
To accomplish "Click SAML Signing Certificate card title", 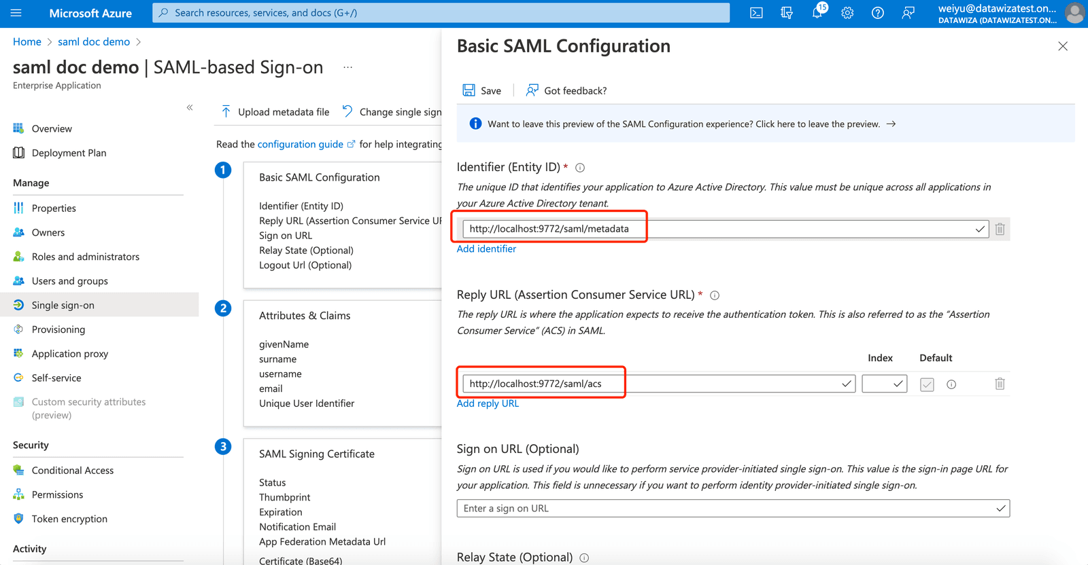I will pyautogui.click(x=317, y=454).
